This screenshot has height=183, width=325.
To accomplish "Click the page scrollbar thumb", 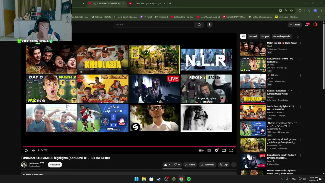I will [323, 56].
